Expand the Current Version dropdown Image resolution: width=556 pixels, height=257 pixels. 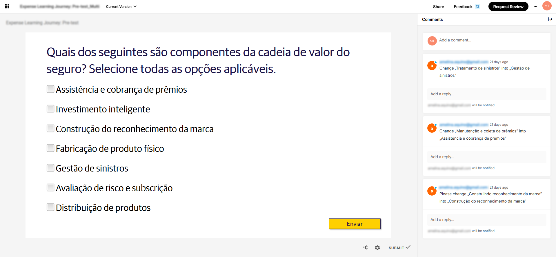pos(121,7)
